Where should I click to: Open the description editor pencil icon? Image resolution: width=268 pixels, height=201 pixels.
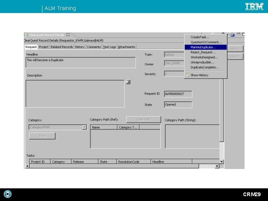pos(128,82)
